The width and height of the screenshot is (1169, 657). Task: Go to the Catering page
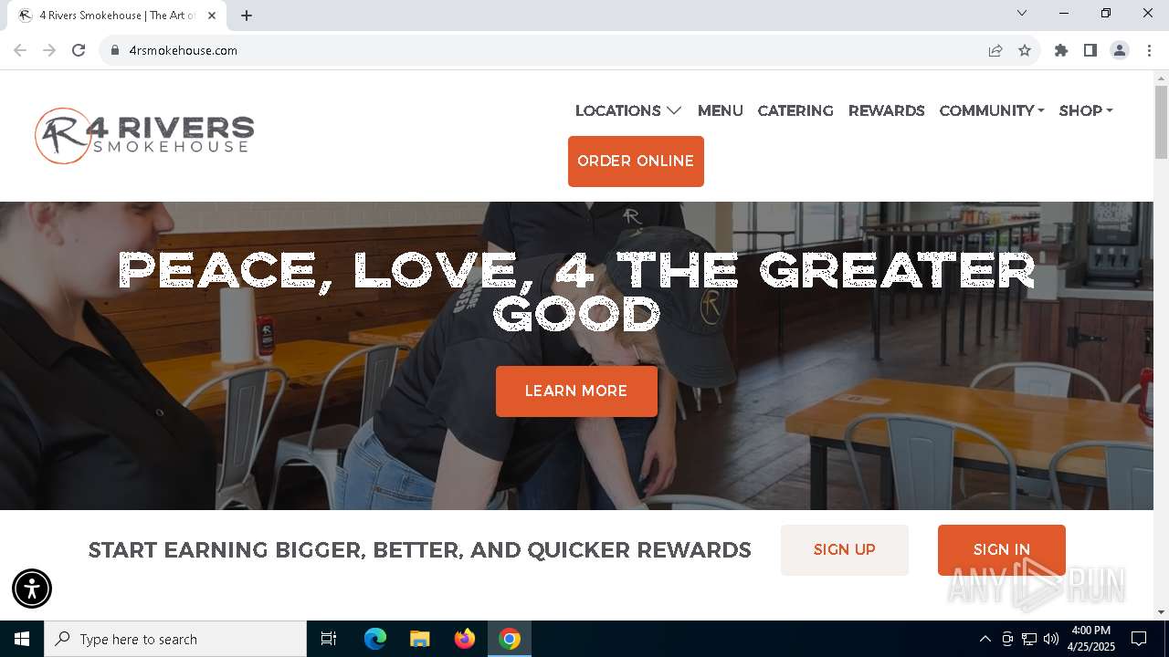pos(795,110)
